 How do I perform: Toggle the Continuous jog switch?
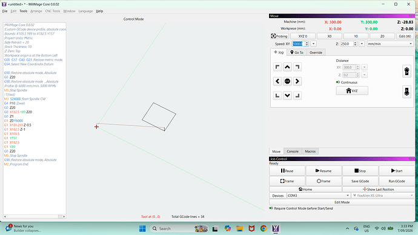coord(338,82)
